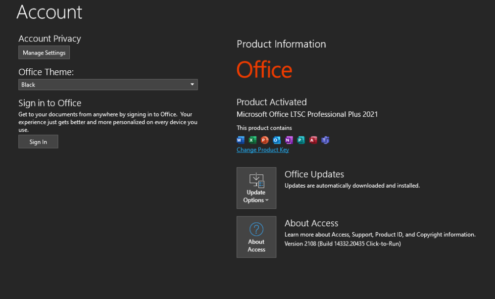This screenshot has width=495, height=299.
Task: Click the Sign In button
Action: 38,142
